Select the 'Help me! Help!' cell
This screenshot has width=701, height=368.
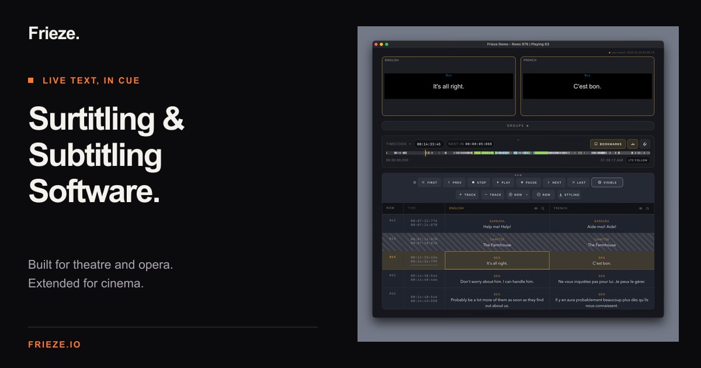(497, 224)
